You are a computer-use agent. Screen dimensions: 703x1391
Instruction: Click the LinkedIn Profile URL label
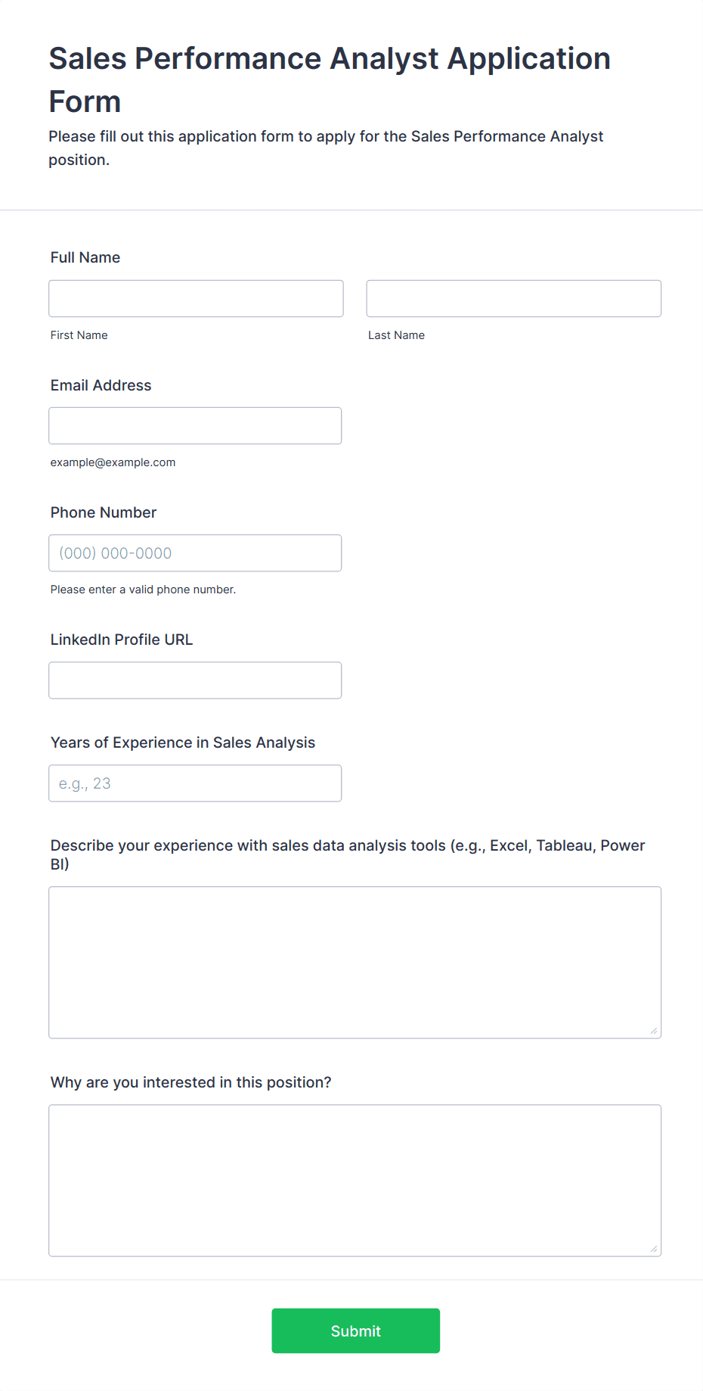pyautogui.click(x=122, y=639)
